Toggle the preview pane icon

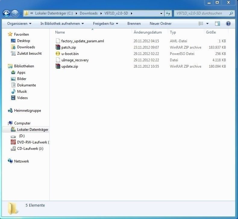pyautogui.click(x=217, y=24)
